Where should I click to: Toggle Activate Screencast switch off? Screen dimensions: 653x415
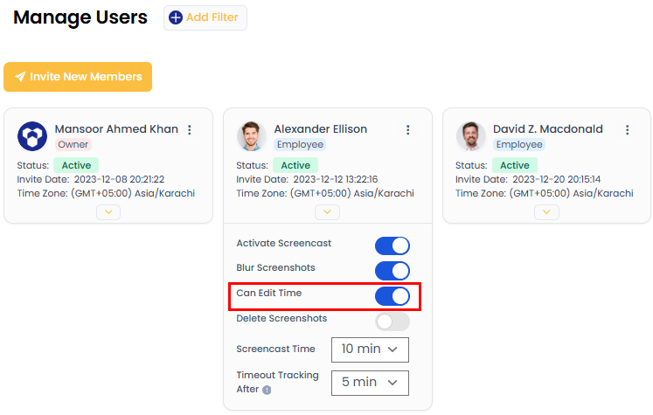pyautogui.click(x=392, y=246)
